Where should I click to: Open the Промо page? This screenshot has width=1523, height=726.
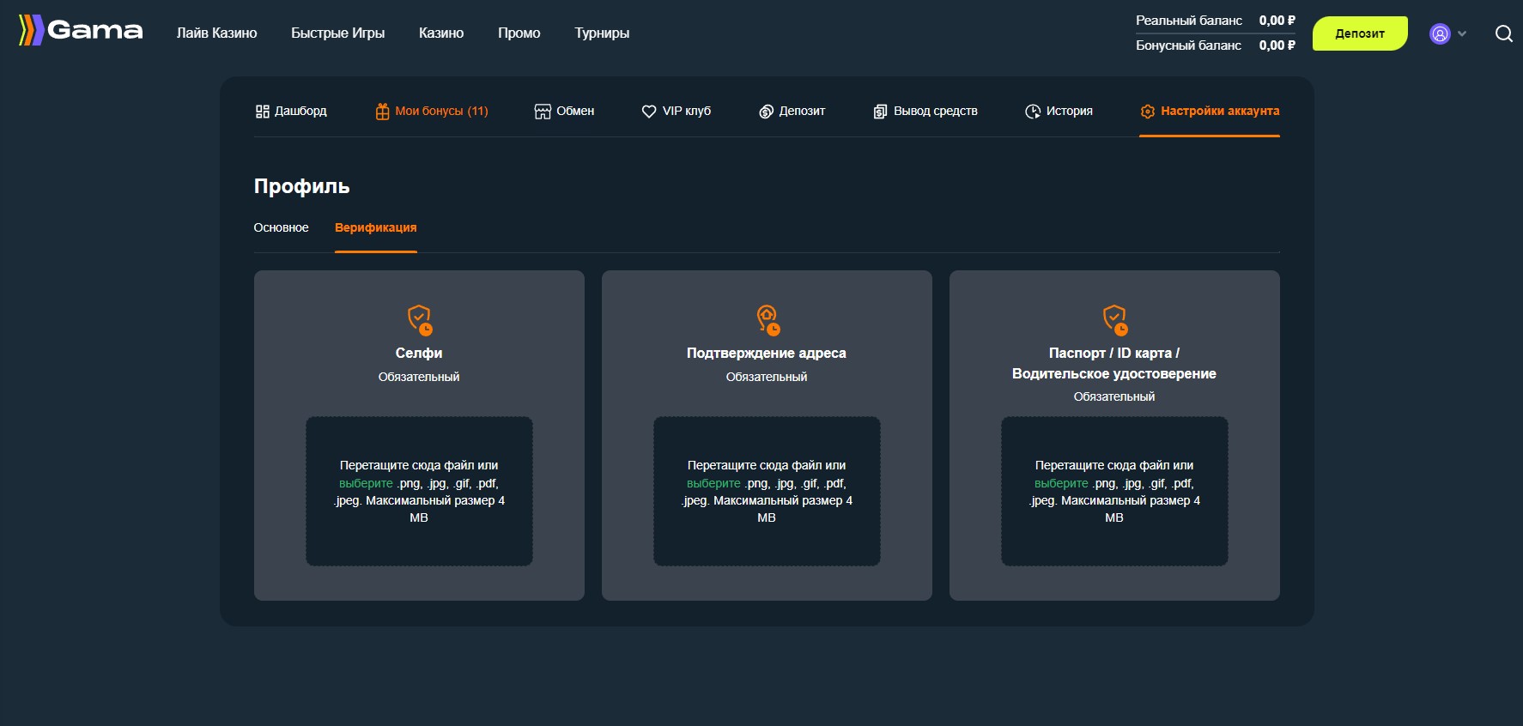(x=519, y=33)
